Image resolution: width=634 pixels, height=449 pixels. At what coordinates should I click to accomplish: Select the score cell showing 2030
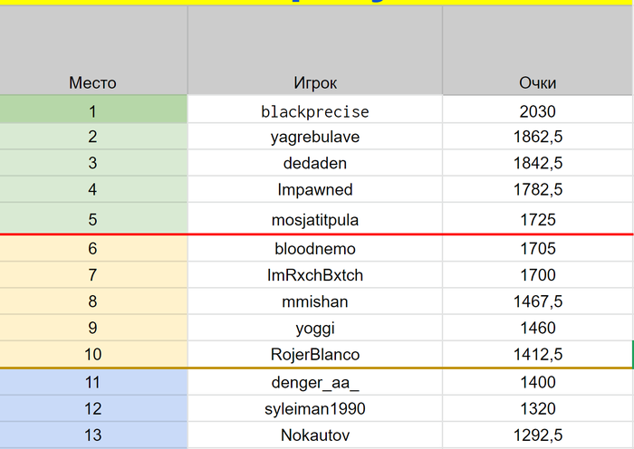537,110
